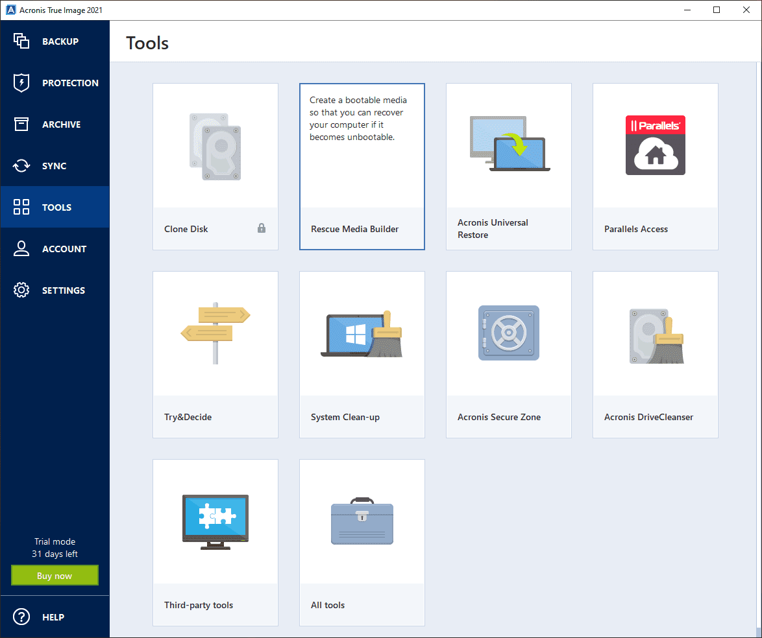Open the ACCOUNT section

pyautogui.click(x=64, y=249)
